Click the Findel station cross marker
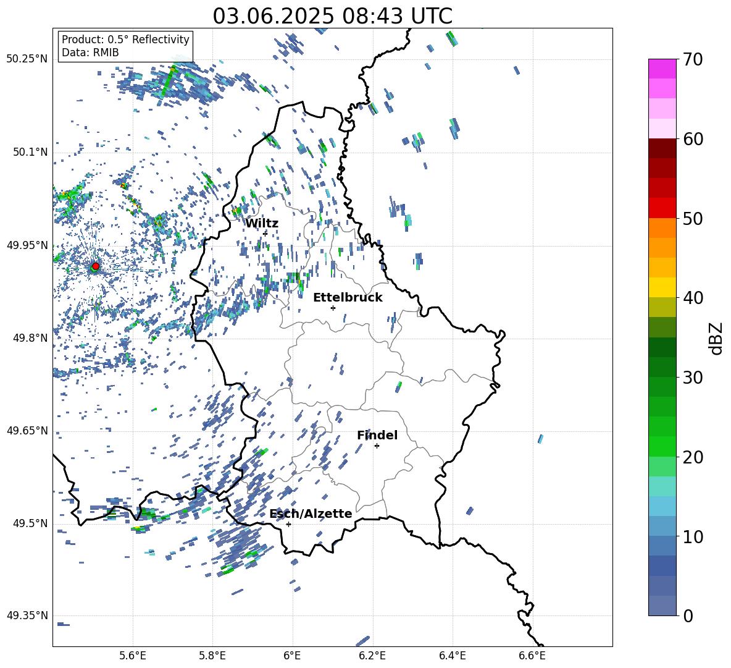Viewport: 731px width, 668px height. tap(377, 446)
